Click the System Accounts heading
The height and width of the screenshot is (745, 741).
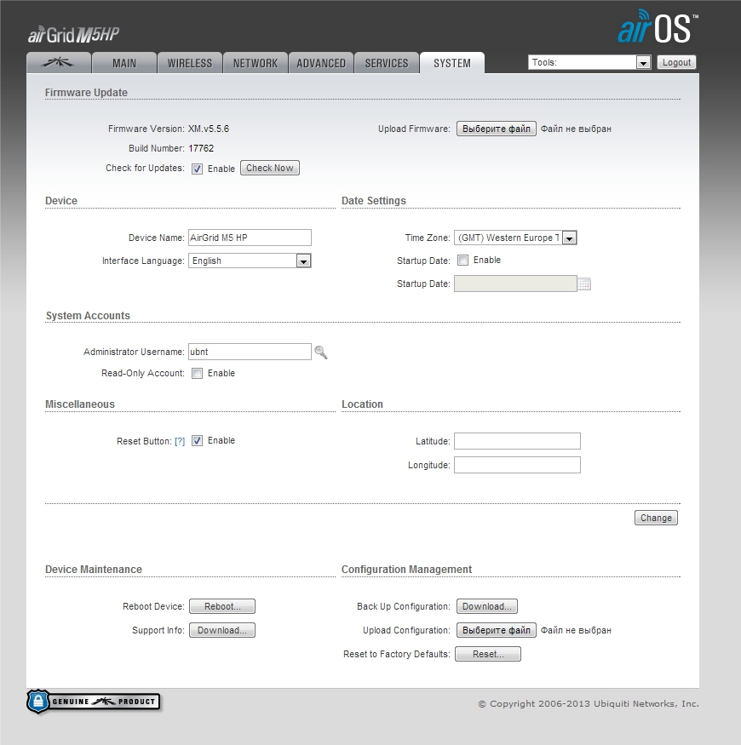click(88, 316)
